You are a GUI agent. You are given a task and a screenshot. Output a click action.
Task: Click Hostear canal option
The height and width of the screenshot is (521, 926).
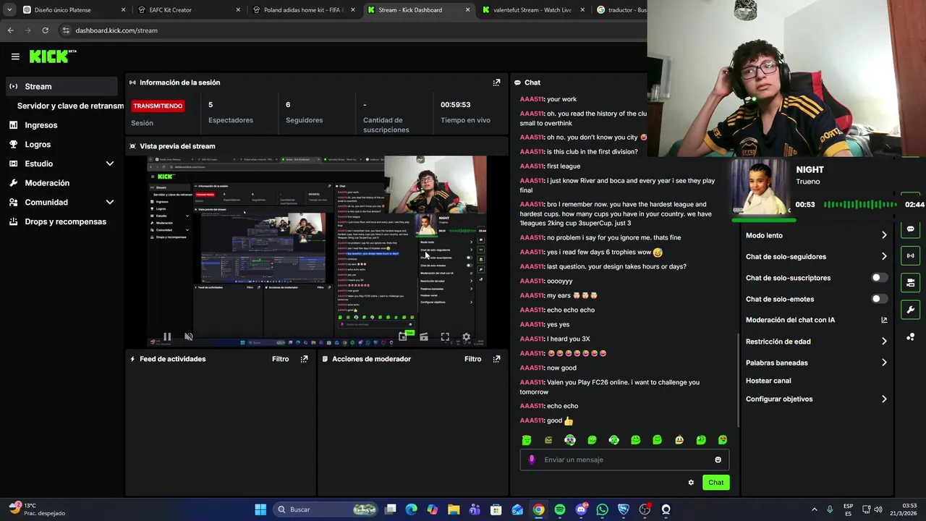[x=768, y=381]
